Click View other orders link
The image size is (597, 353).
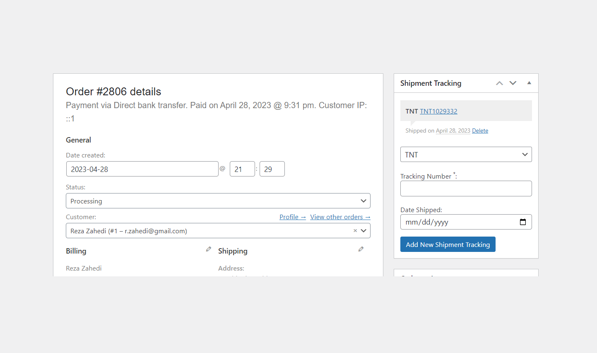tap(340, 217)
